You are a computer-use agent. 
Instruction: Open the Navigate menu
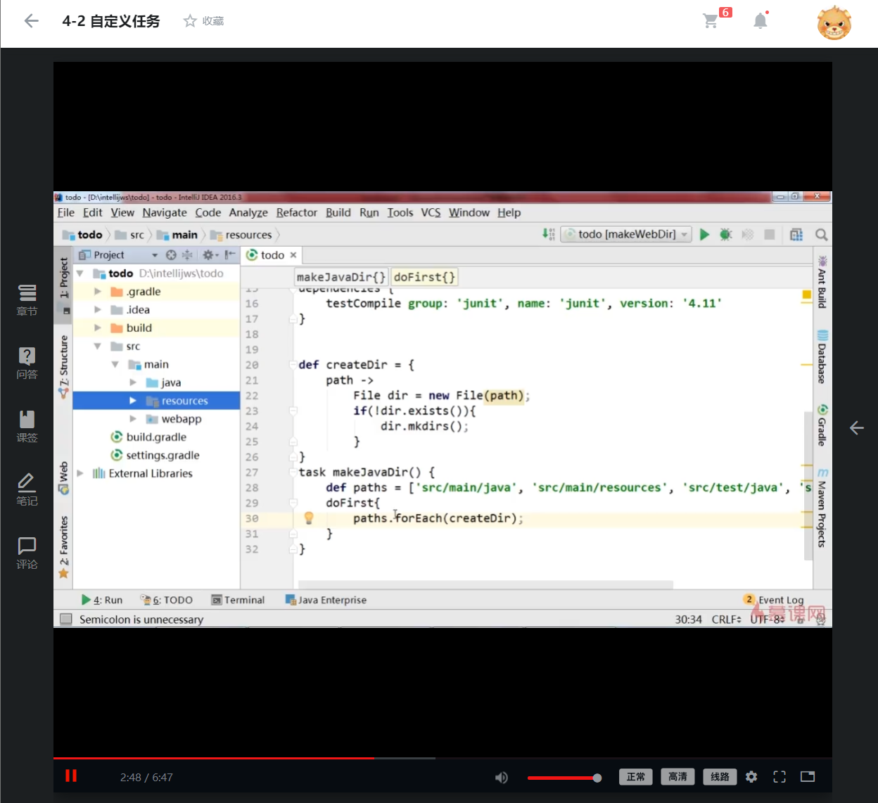(165, 212)
